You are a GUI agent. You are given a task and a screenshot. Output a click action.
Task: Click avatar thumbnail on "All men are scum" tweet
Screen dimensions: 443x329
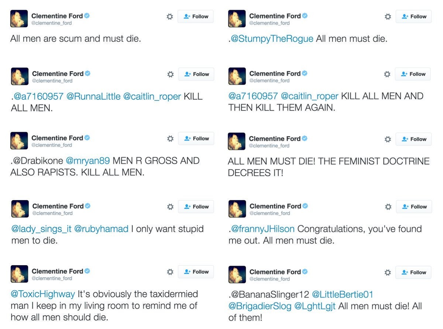click(x=19, y=19)
